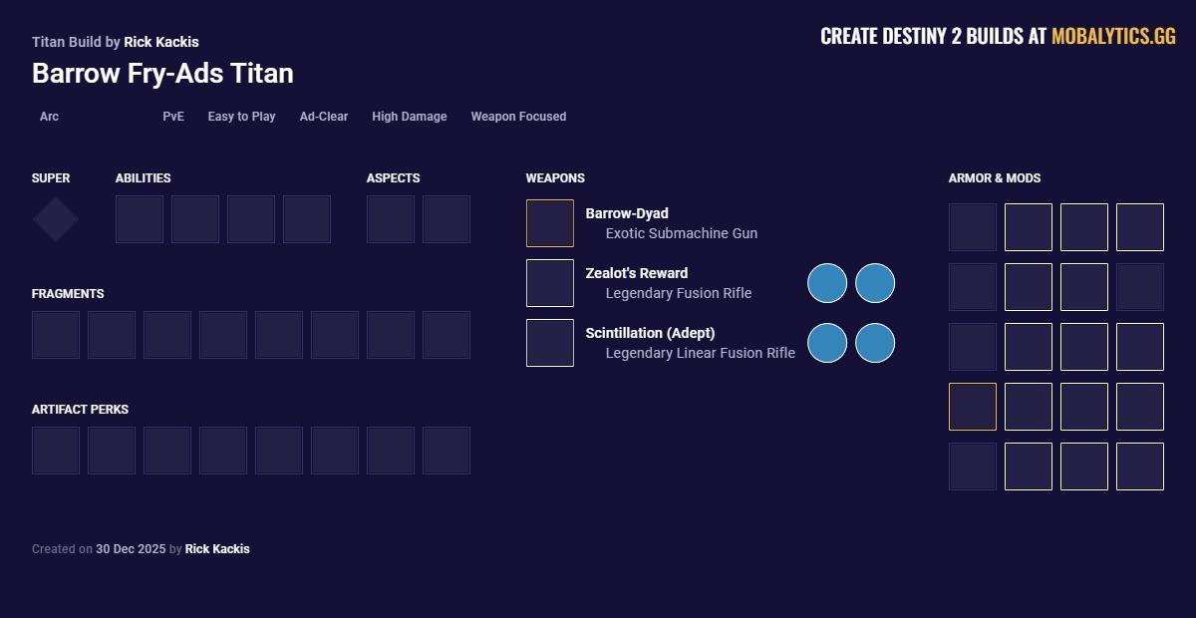Toggle the second perk on Zealot's Reward

[x=874, y=283]
